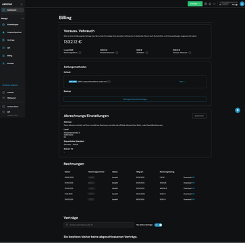
Task: Collapse the Manage section chevron
Action: (22, 19)
